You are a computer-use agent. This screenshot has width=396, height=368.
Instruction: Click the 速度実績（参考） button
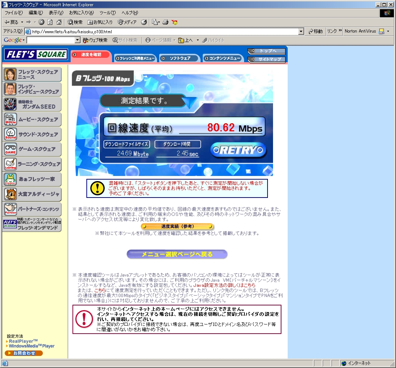(177, 226)
